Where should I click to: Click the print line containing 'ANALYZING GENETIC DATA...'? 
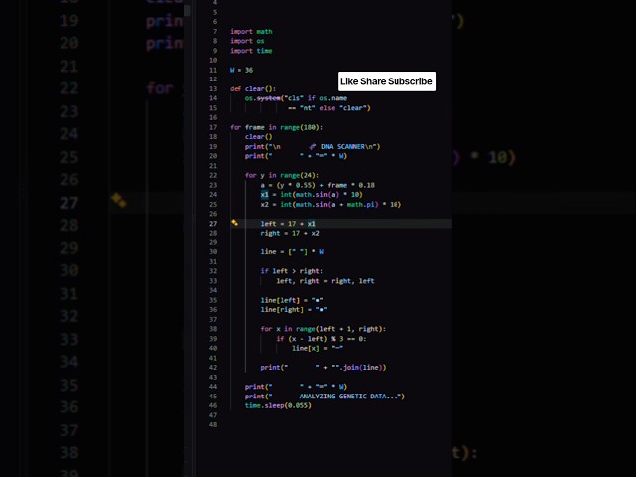coord(325,397)
